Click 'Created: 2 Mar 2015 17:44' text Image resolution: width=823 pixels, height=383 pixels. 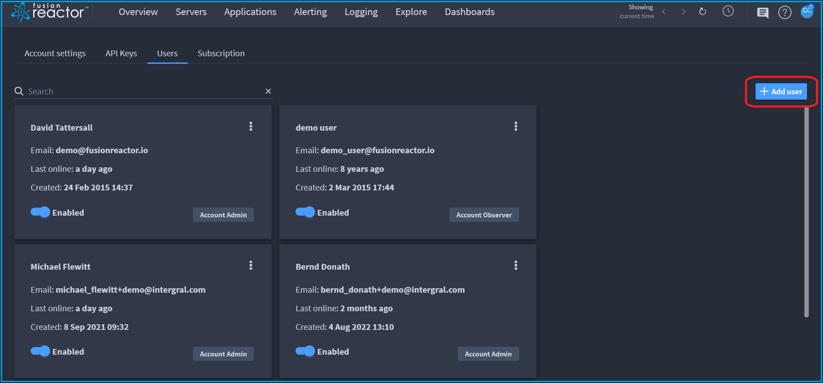345,187
